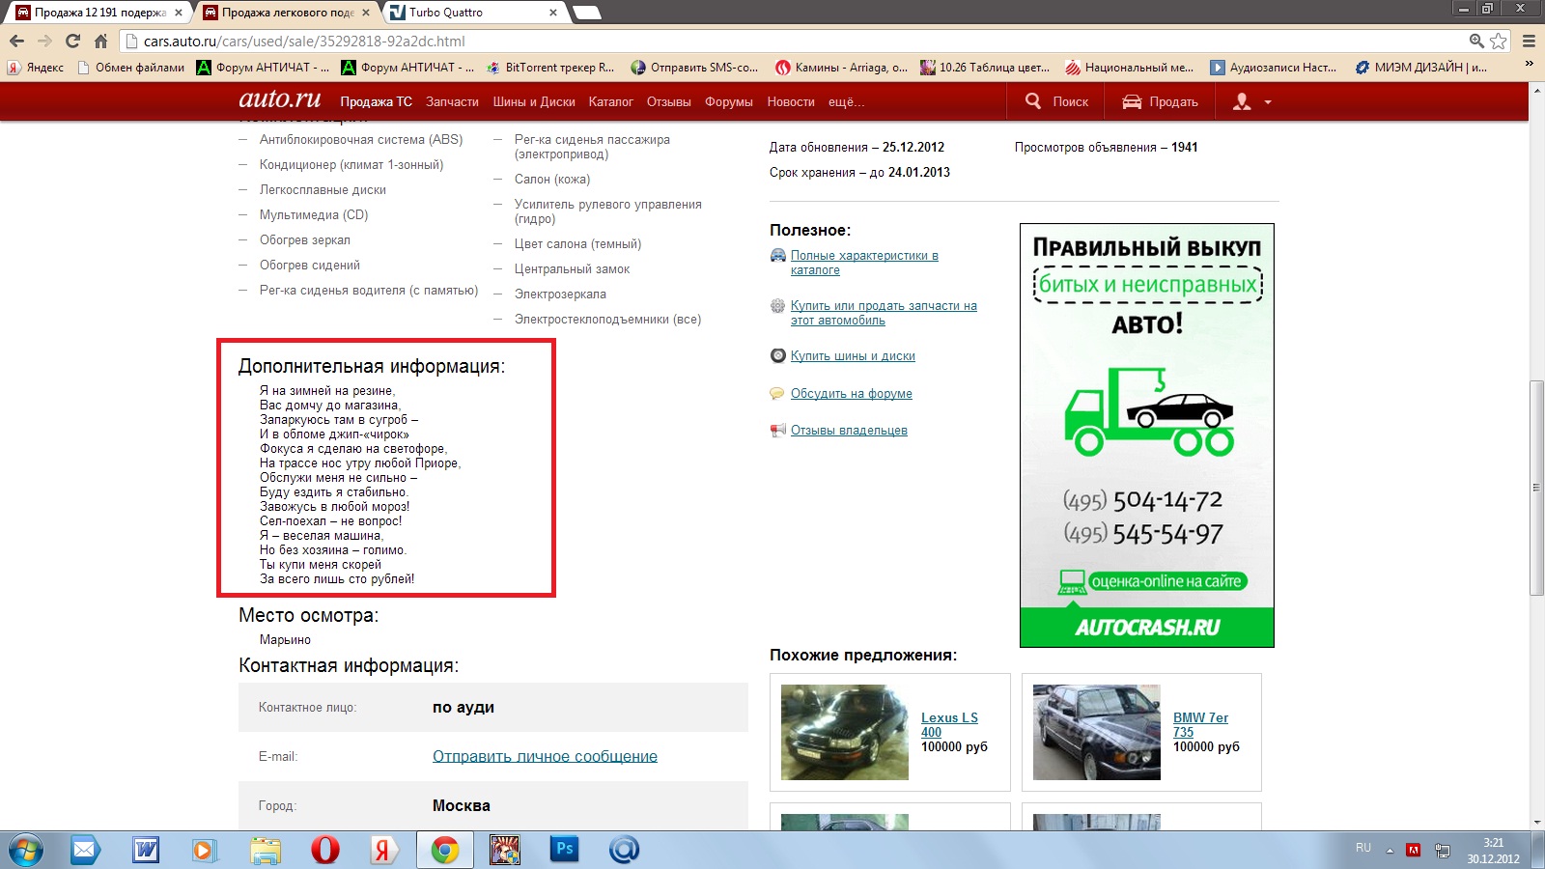This screenshot has width=1545, height=869.
Task: Bookmark page with star icon
Action: pyautogui.click(x=1498, y=41)
